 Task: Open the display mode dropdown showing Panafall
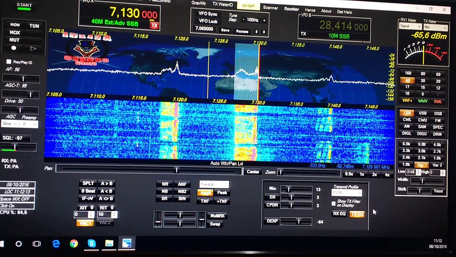[214, 184]
